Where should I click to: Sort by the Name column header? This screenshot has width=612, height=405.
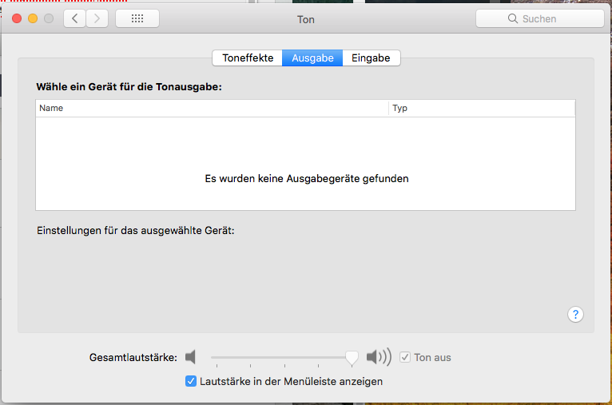(x=212, y=108)
